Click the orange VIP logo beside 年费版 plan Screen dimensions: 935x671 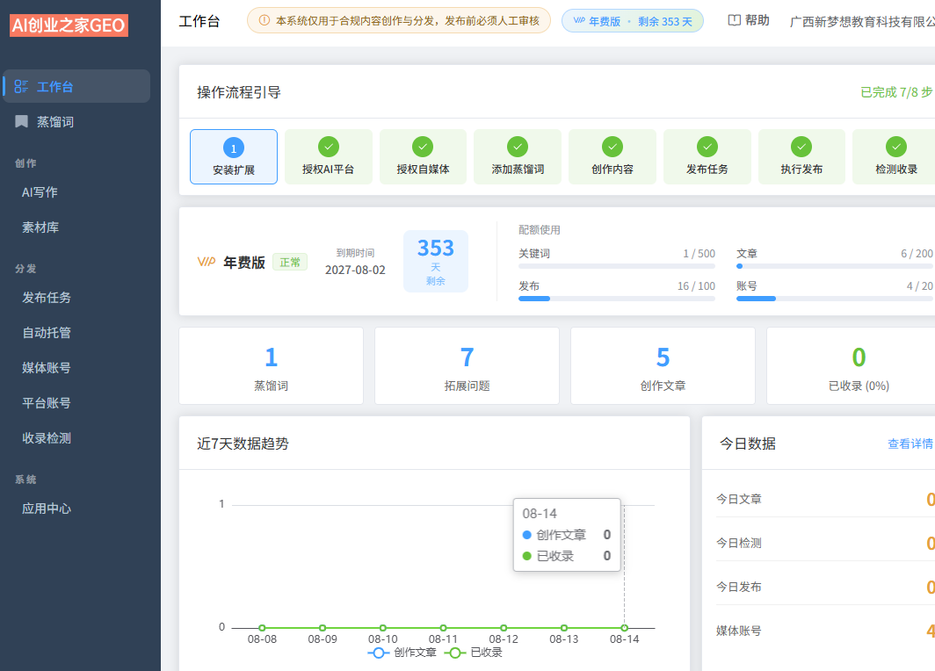pos(207,262)
